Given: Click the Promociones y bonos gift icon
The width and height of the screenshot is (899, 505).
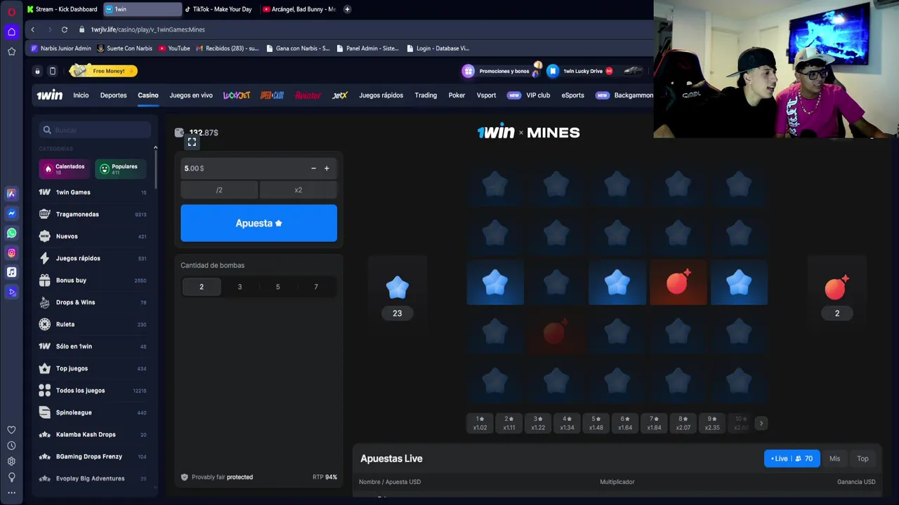Looking at the screenshot, I should tap(468, 71).
